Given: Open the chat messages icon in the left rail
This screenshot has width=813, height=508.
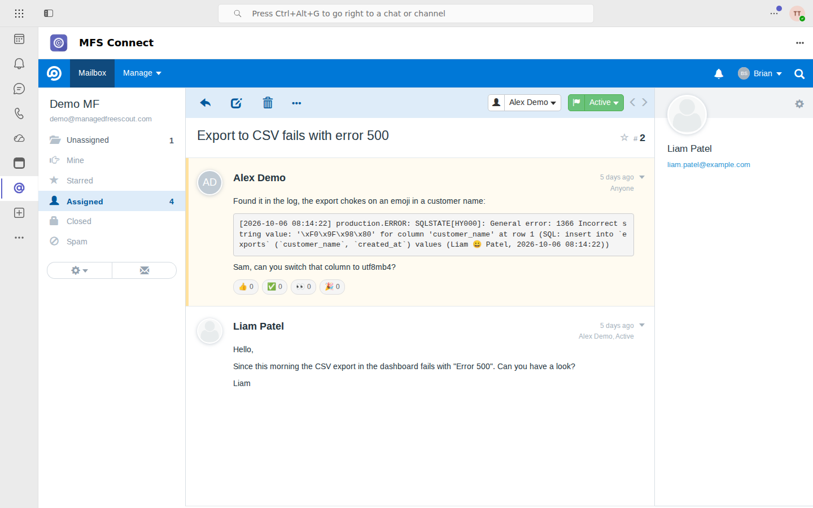Looking at the screenshot, I should point(19,89).
